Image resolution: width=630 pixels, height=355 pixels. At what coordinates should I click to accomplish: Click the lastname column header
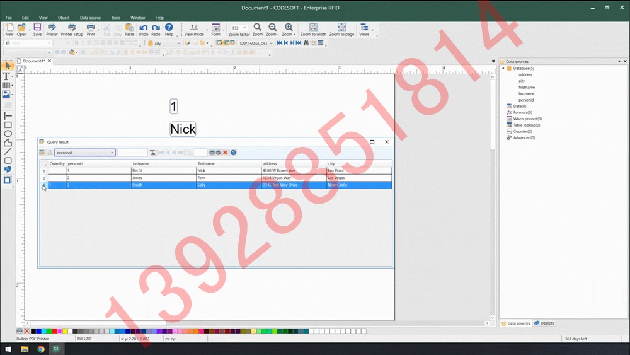(140, 163)
